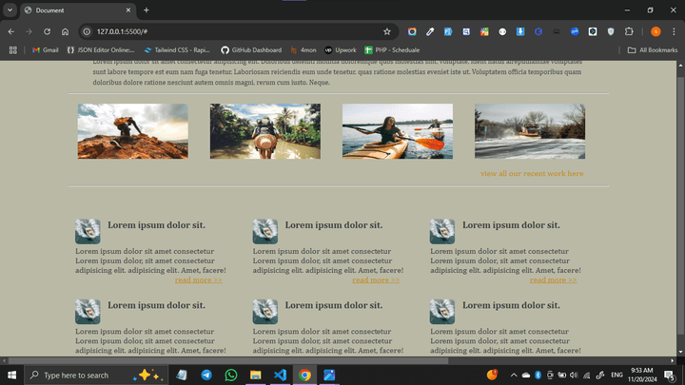This screenshot has height=385, width=685.
Task: Open a new browser tab
Action: click(147, 10)
